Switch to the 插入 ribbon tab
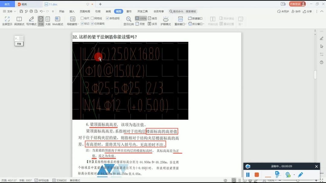Screen dimensions: 326x183 click(72, 11)
